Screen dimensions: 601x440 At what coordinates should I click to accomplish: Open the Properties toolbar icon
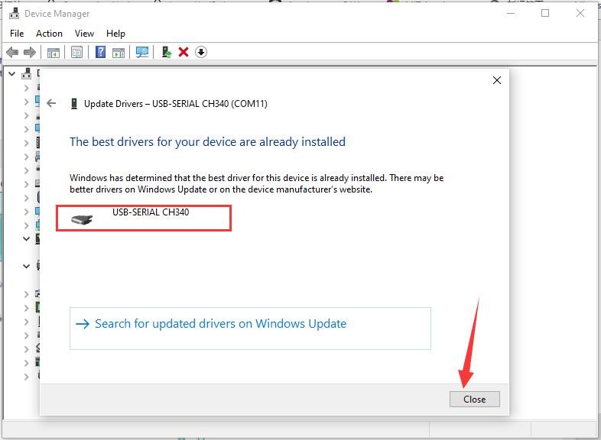[x=76, y=52]
